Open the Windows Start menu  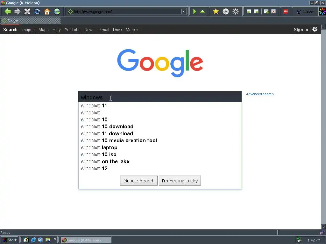click(x=9, y=240)
